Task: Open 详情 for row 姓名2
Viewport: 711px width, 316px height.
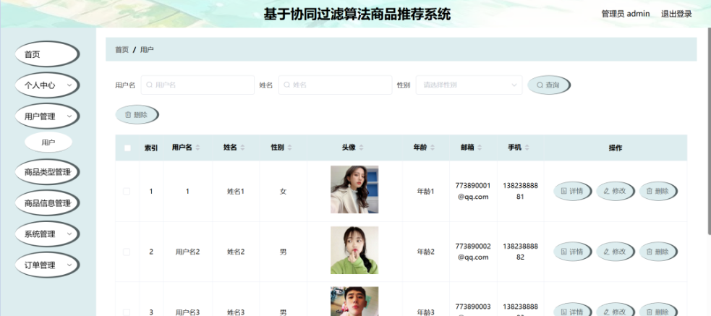Action: (x=572, y=251)
